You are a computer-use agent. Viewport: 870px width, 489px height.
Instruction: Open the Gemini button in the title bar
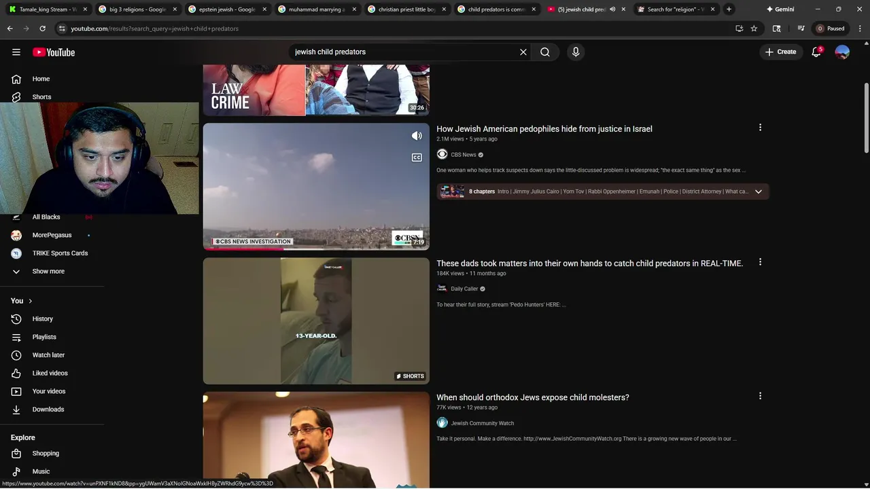point(780,10)
